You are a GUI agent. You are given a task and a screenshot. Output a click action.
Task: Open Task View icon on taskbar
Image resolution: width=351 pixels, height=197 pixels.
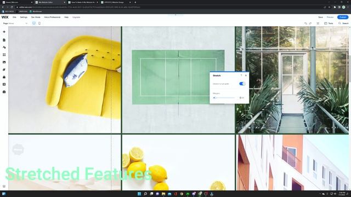click(151, 194)
